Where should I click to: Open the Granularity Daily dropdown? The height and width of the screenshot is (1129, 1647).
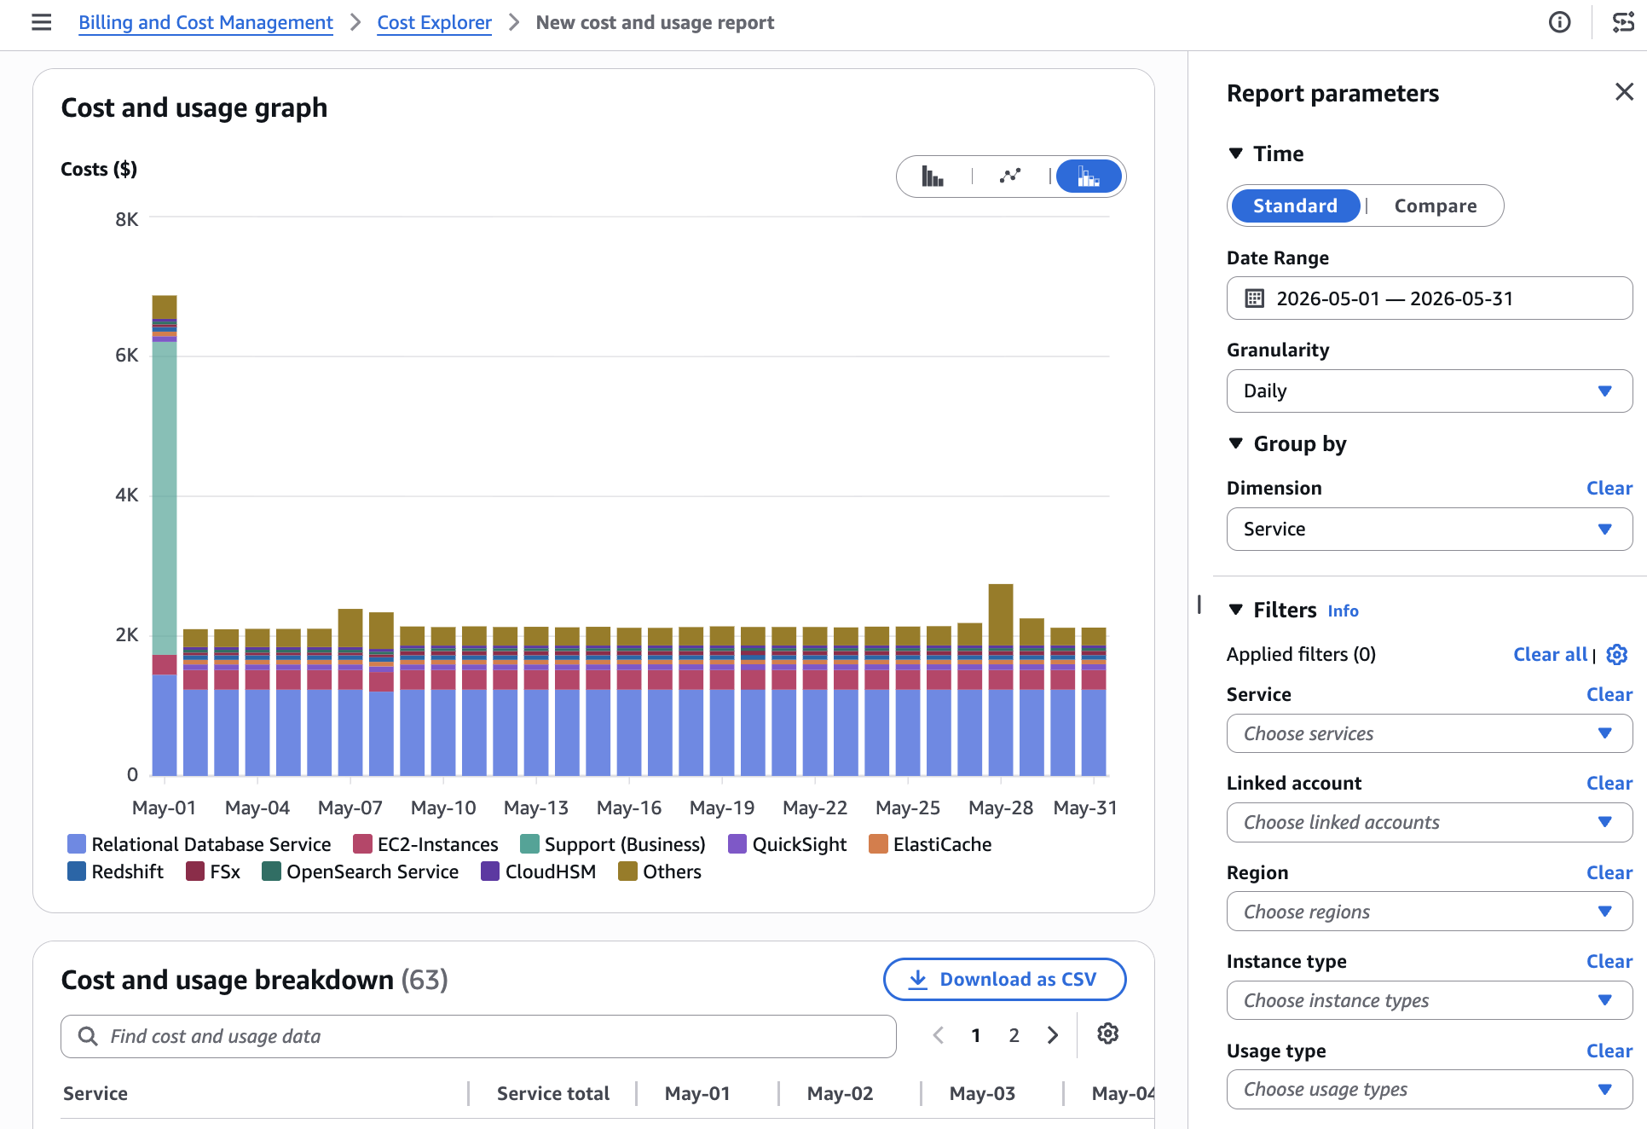(1430, 391)
